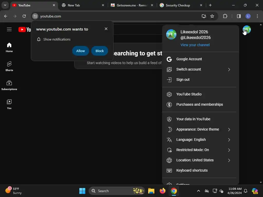Switch to the New Tab tab

tap(83, 5)
